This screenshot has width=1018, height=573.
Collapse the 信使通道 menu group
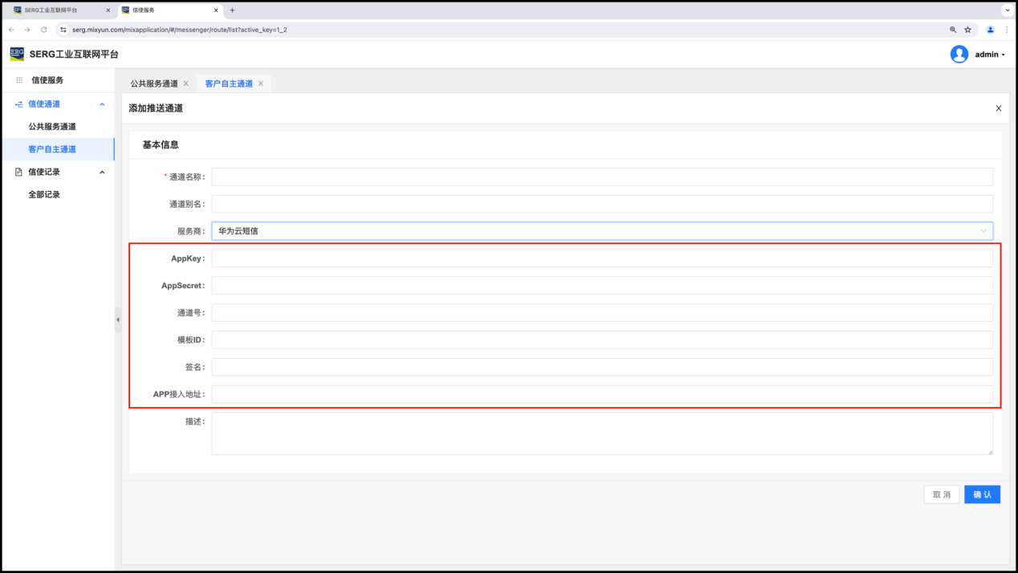(102, 104)
